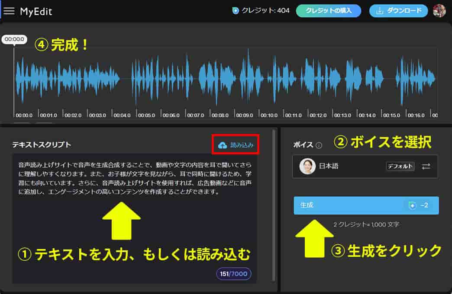Click the voice avatar next to 日本語
Viewport: 452px width, 294px height.
(x=307, y=166)
